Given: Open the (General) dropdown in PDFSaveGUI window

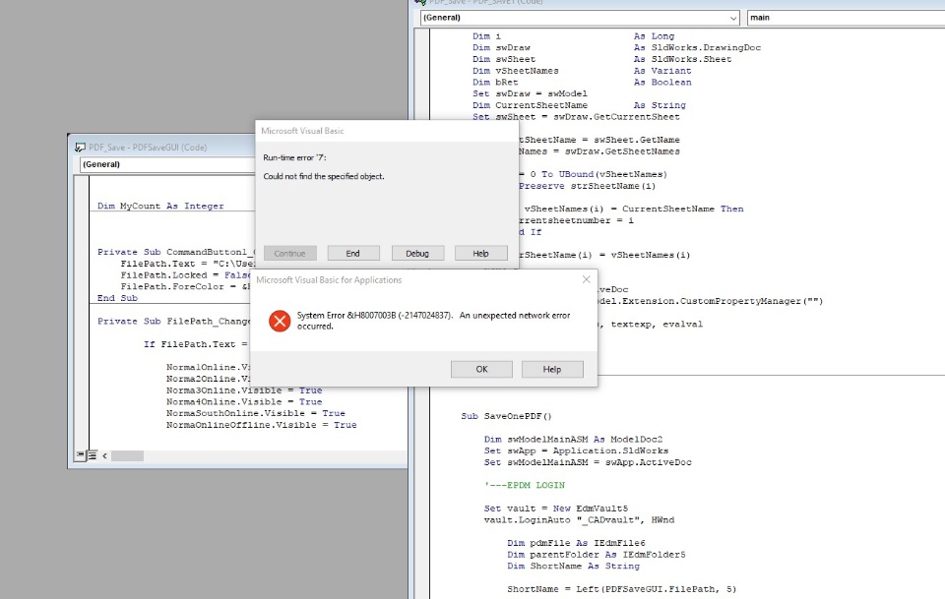Looking at the screenshot, I should coord(167,164).
